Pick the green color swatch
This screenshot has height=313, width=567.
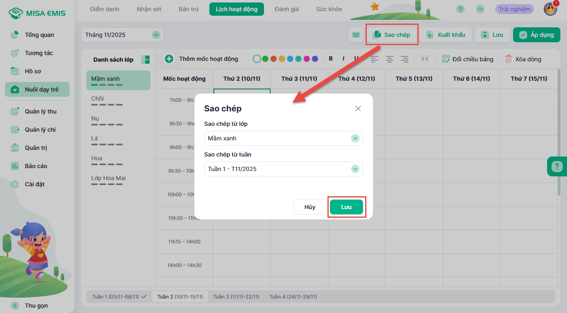[265, 59]
